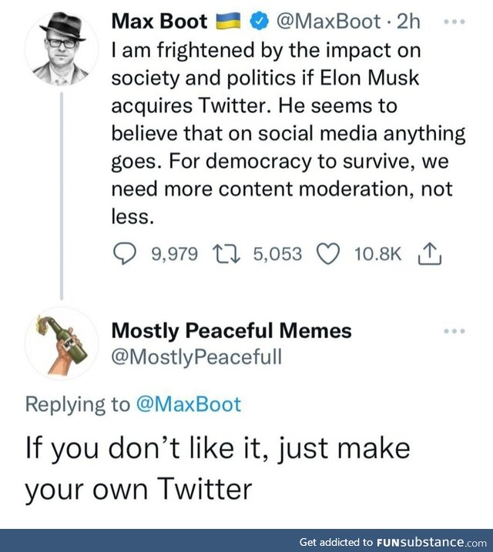The width and height of the screenshot is (493, 552).
Task: Click the Max Boot display name
Action: 159,22
